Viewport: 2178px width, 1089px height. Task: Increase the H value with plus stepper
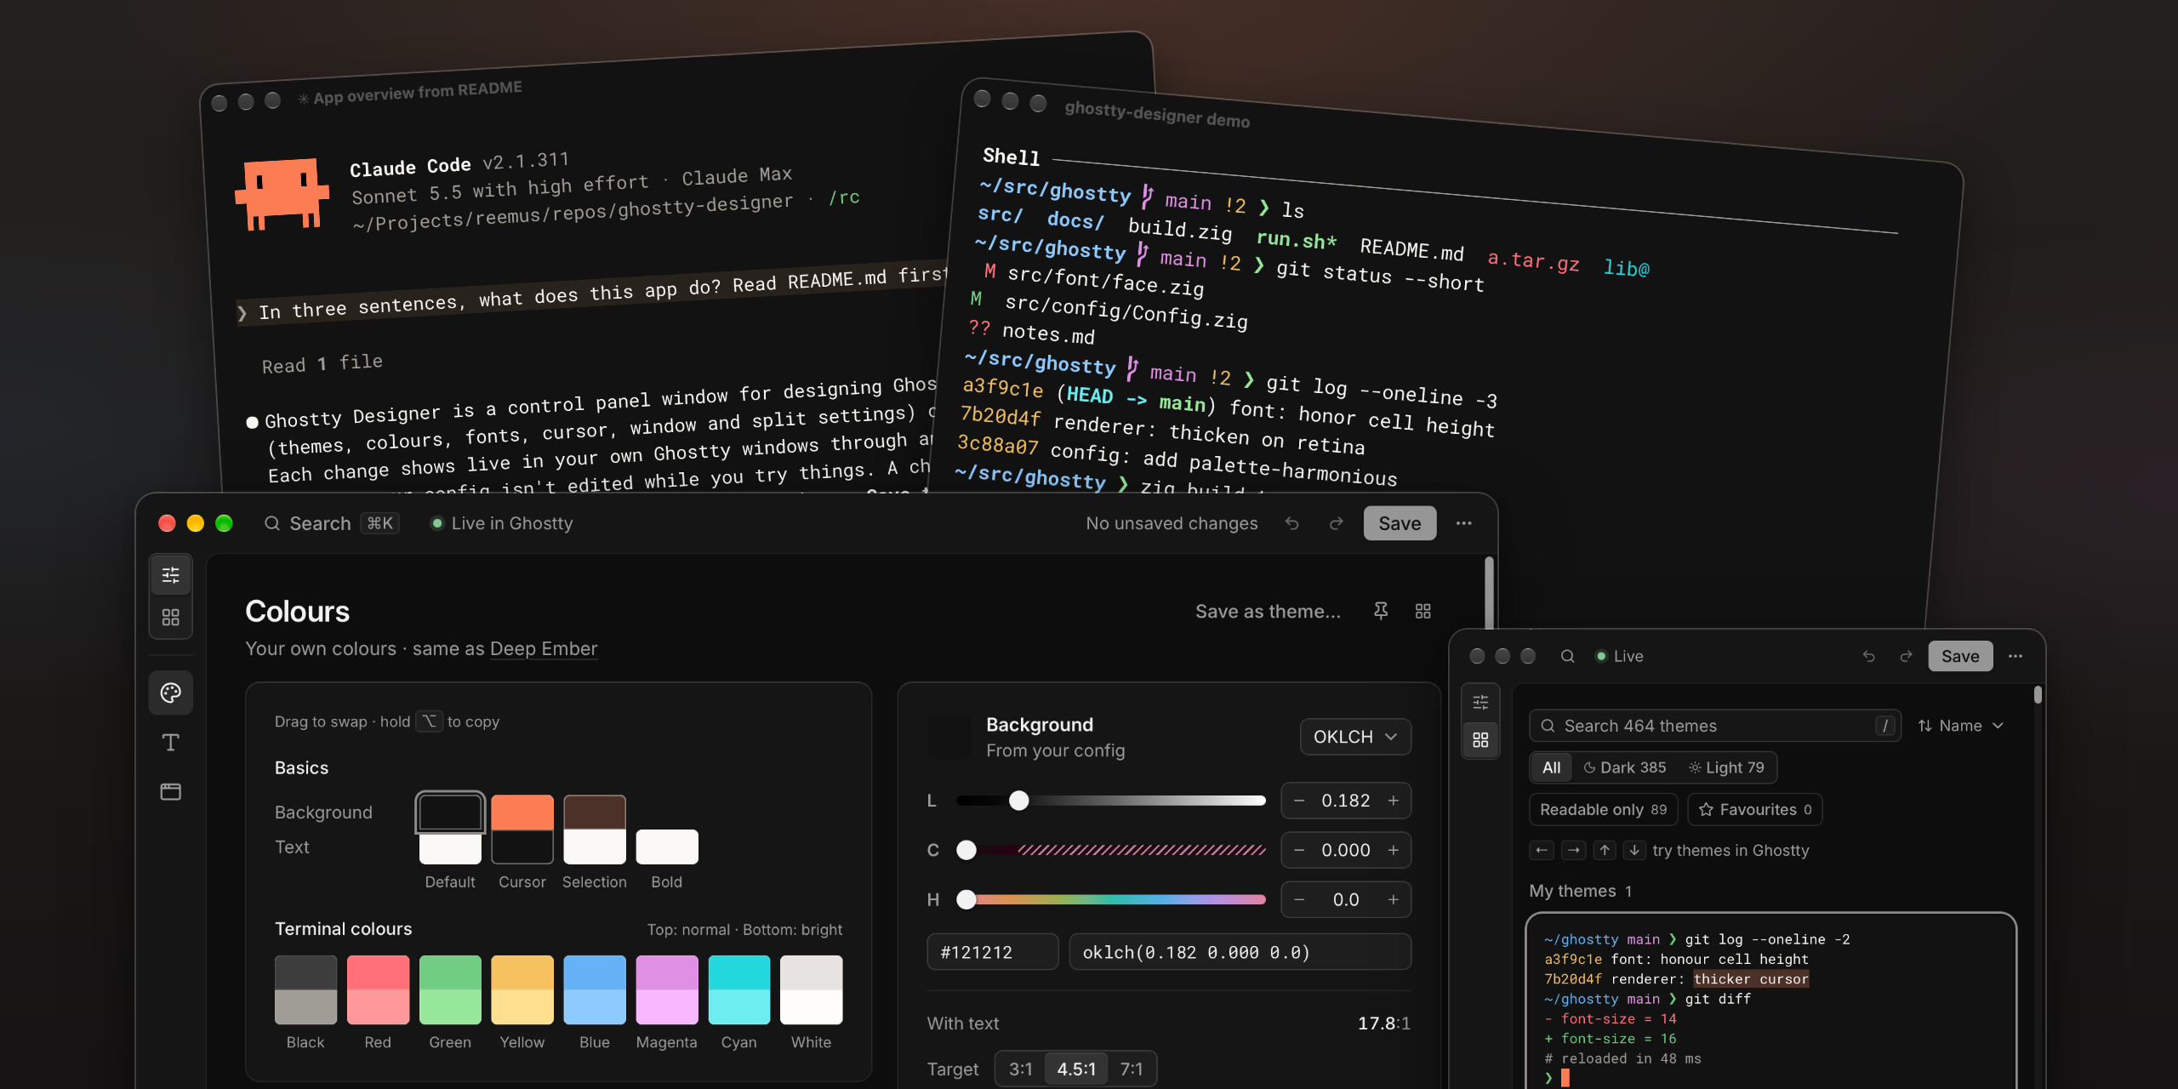[x=1394, y=899]
